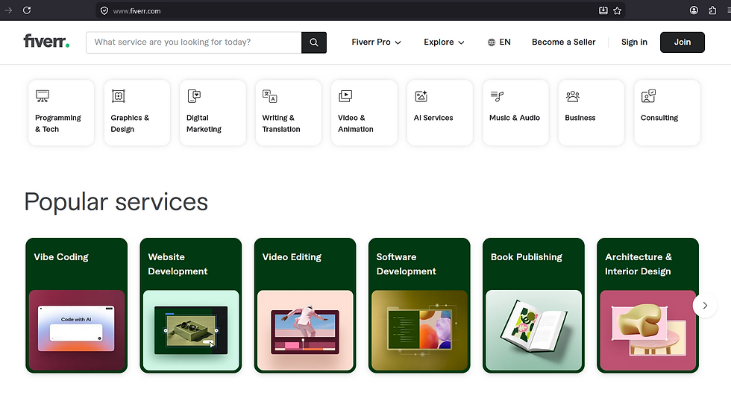Open the Explore dropdown menu
Viewport: 731px width, 416px height.
click(x=444, y=42)
